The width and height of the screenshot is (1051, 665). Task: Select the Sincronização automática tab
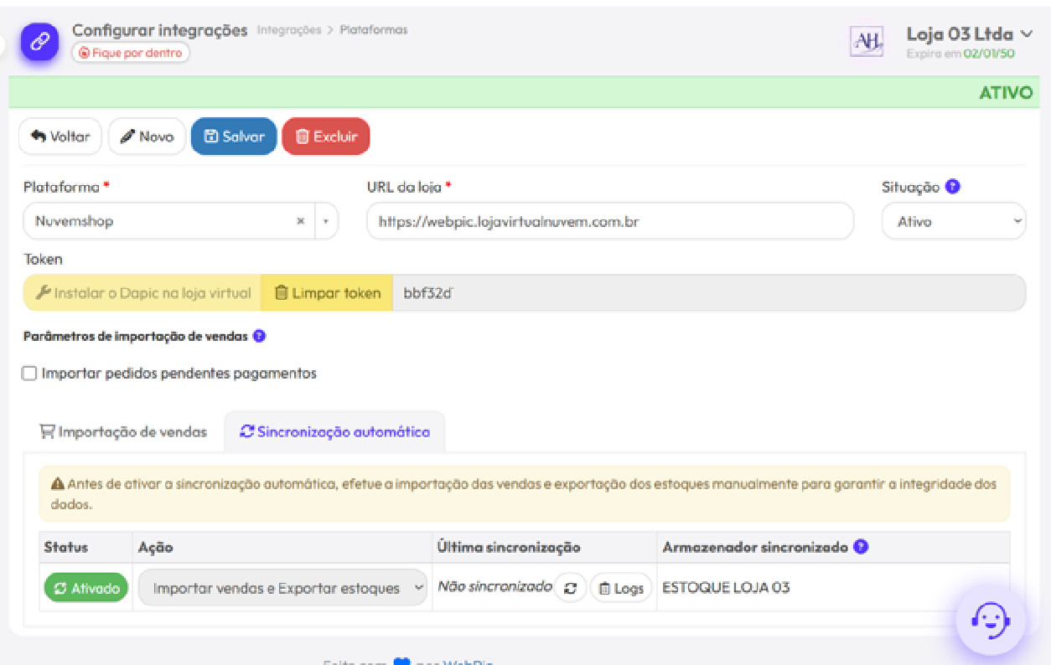coord(334,431)
